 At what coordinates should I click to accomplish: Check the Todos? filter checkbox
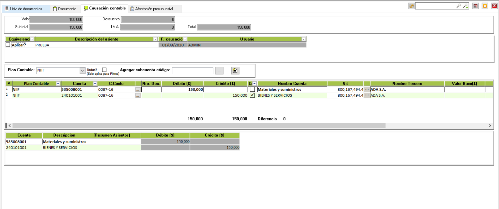coord(104,70)
